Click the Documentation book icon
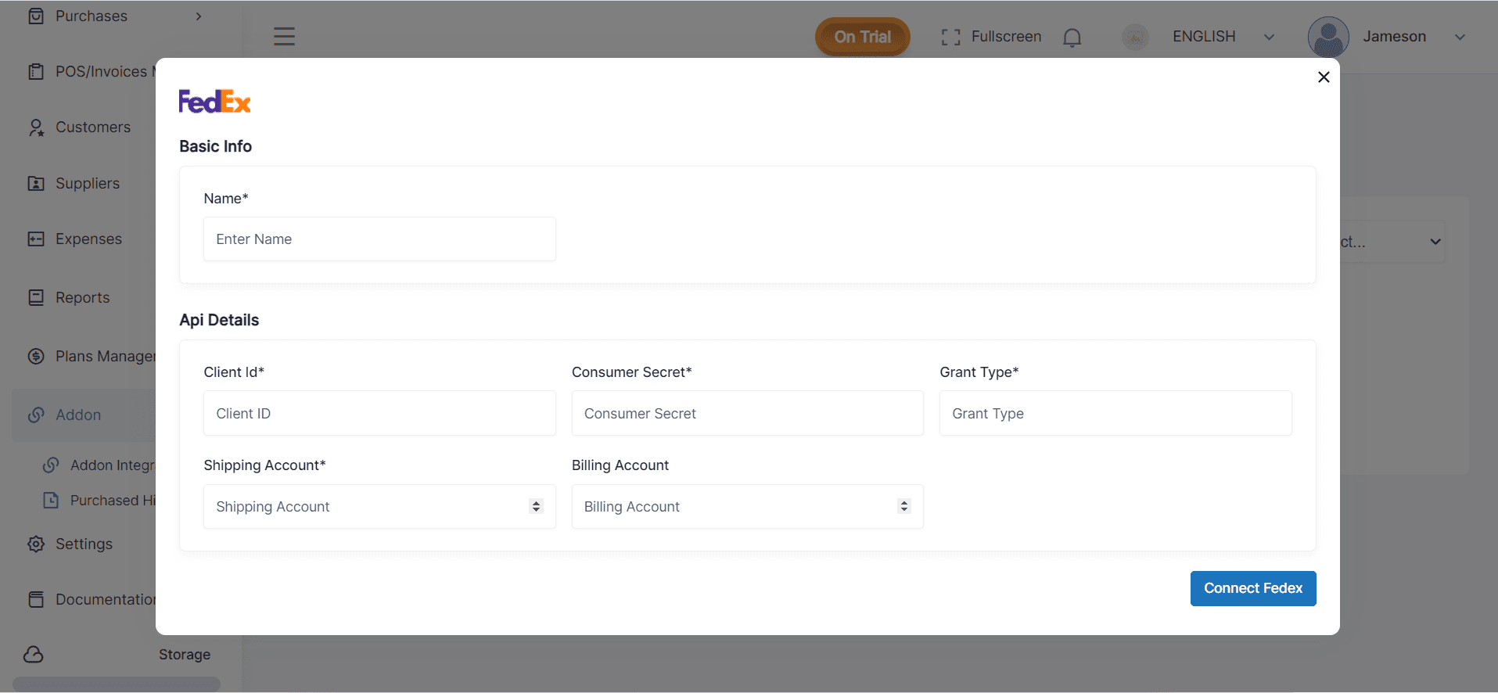1498x693 pixels. 36,600
